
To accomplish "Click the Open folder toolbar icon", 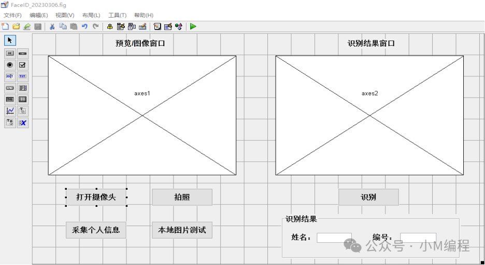I will [x=16, y=26].
